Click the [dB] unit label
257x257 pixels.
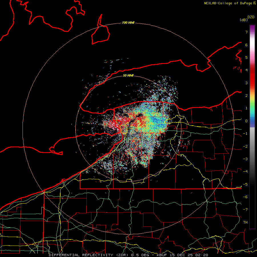click(x=244, y=20)
